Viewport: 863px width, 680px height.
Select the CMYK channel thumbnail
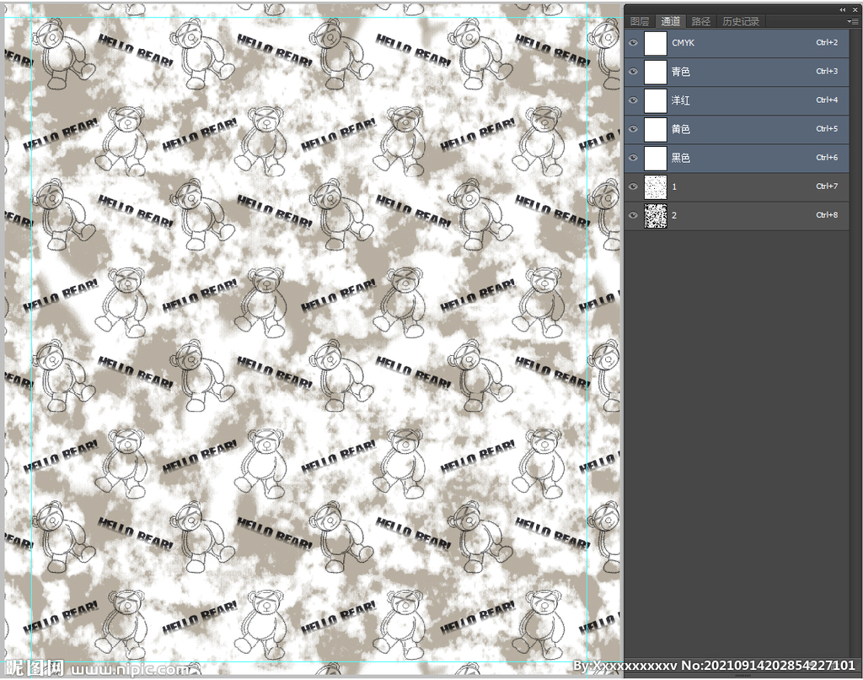point(656,43)
